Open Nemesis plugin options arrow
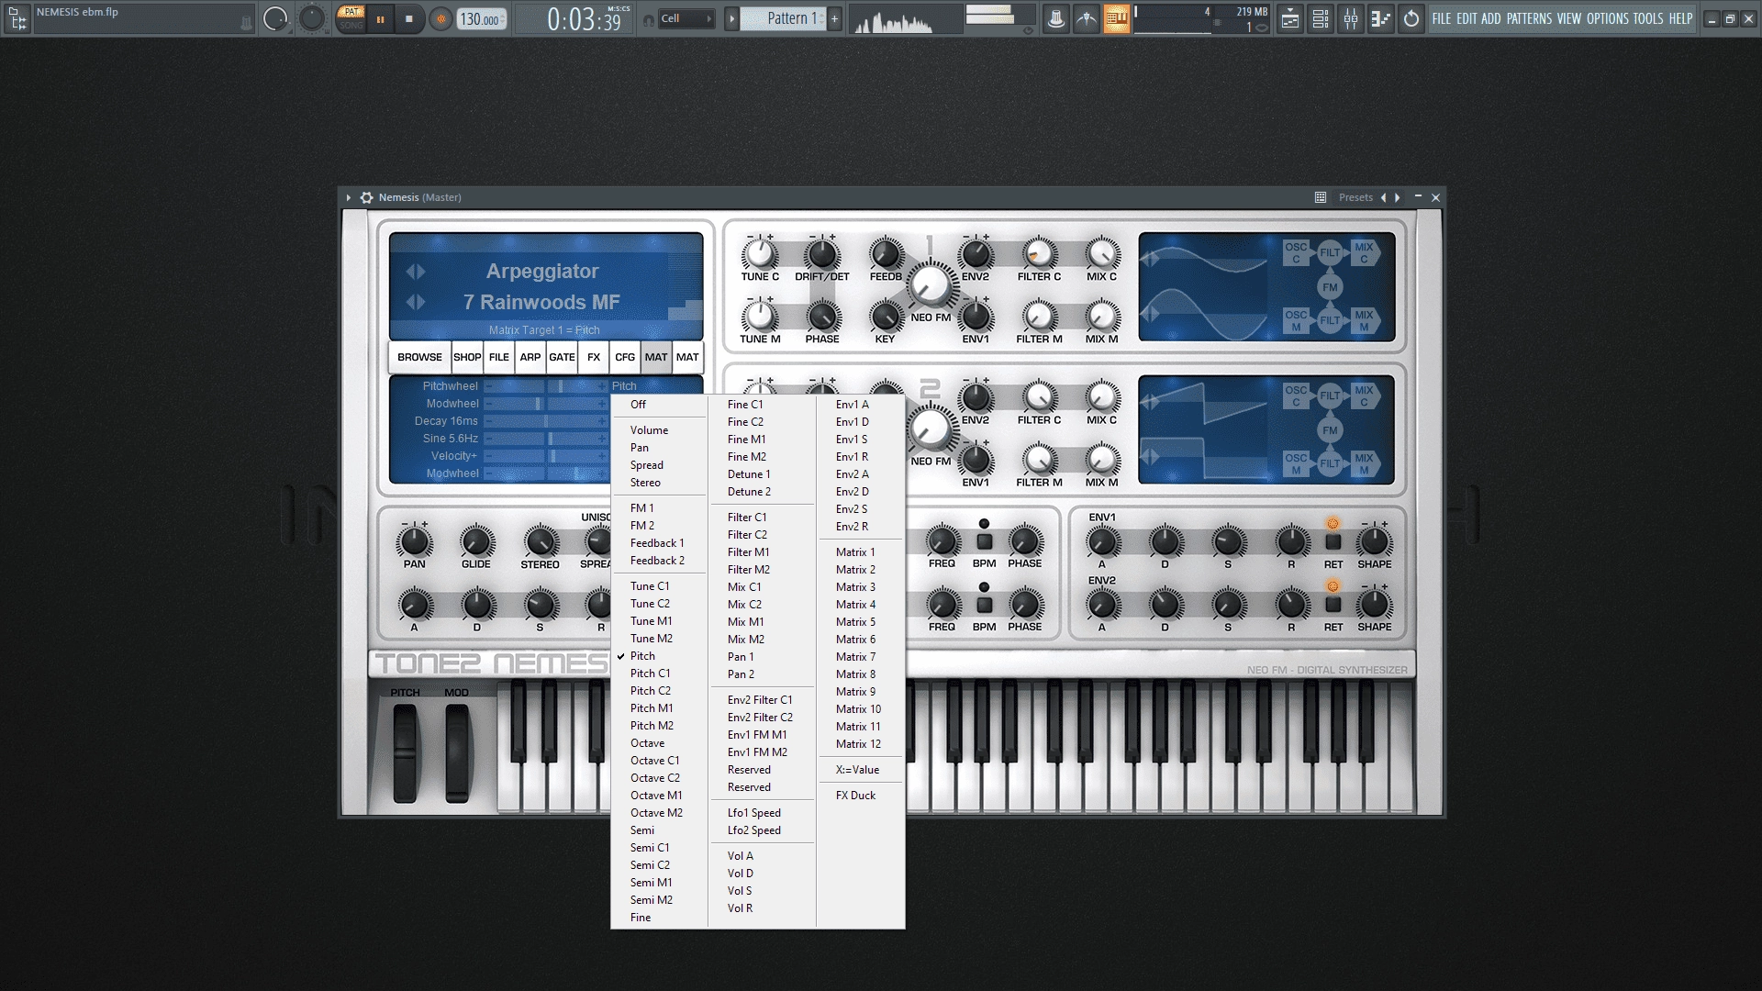 [349, 197]
